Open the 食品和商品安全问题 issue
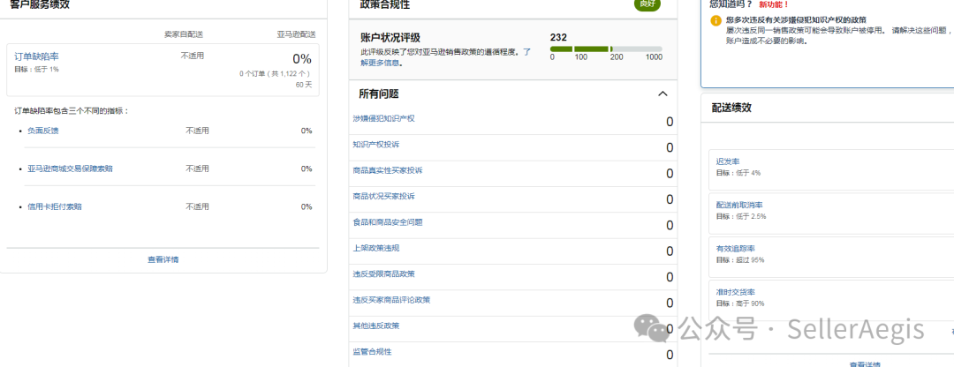Viewport: 954px width, 367px height. (388, 221)
